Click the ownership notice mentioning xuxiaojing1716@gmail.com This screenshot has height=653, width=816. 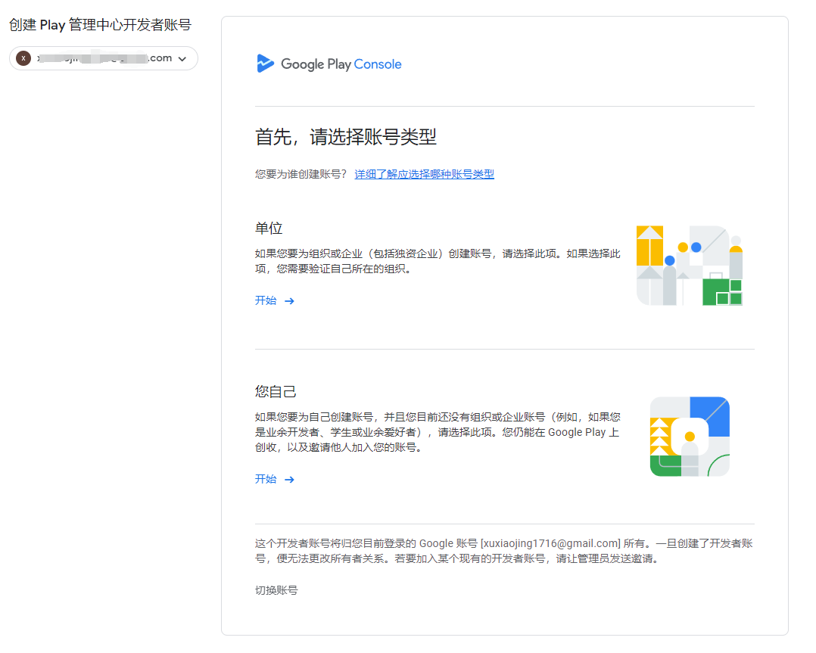click(x=504, y=551)
